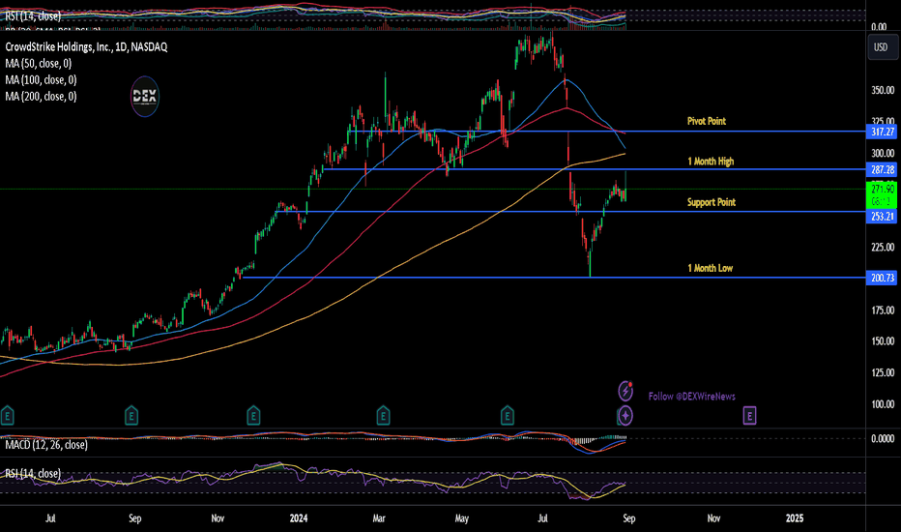This screenshot has width=901, height=532.
Task: Click the Support Point text label
Action: (x=712, y=202)
